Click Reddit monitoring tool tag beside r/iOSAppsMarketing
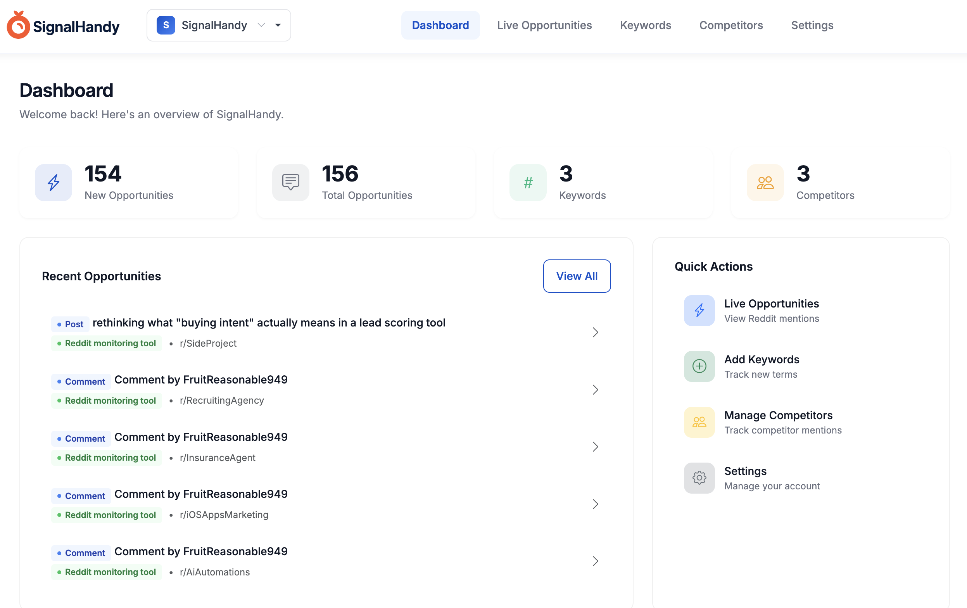This screenshot has width=967, height=608. coord(106,515)
